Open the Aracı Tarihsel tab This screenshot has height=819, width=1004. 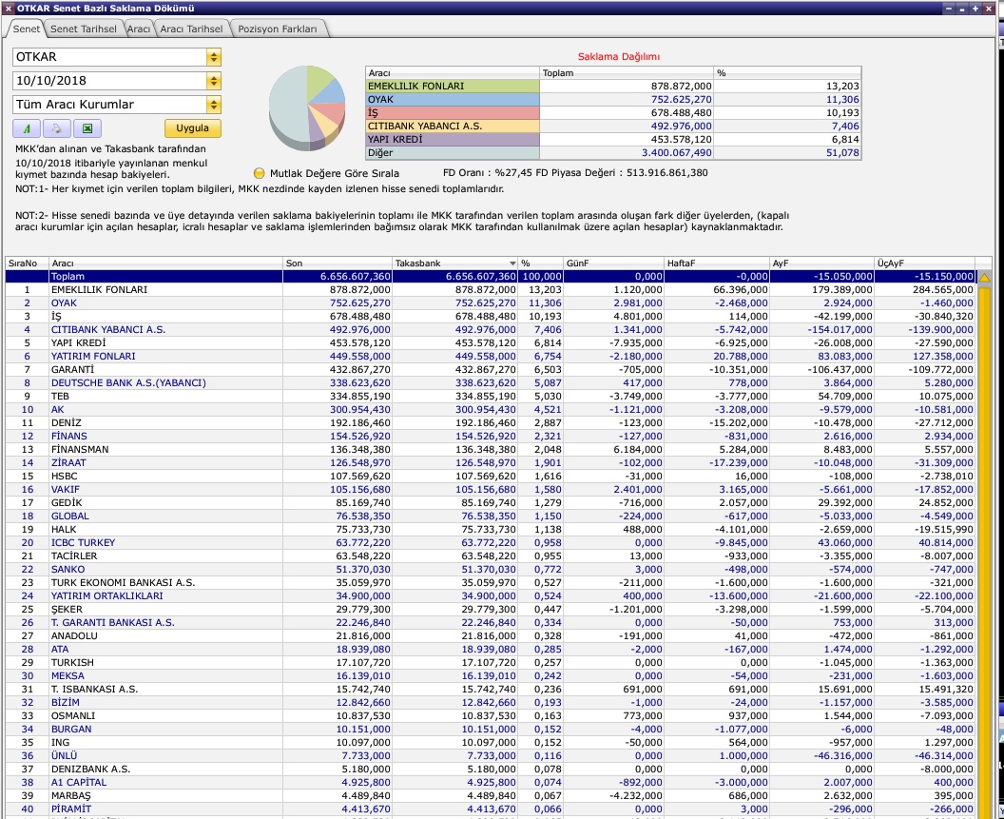pos(191,29)
